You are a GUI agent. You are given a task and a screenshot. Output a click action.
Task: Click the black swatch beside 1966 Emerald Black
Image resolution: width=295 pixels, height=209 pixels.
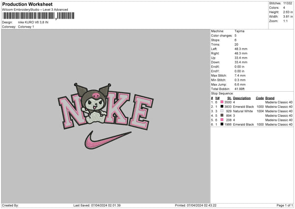tap(222, 124)
